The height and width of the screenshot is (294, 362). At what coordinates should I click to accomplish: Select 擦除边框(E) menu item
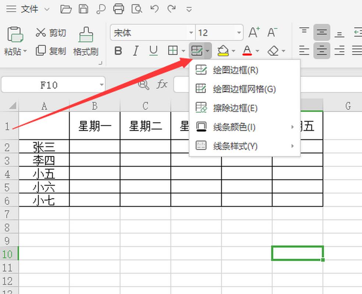[245, 108]
